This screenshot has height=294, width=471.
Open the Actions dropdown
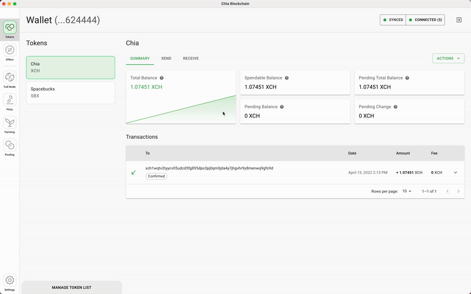[448, 58]
